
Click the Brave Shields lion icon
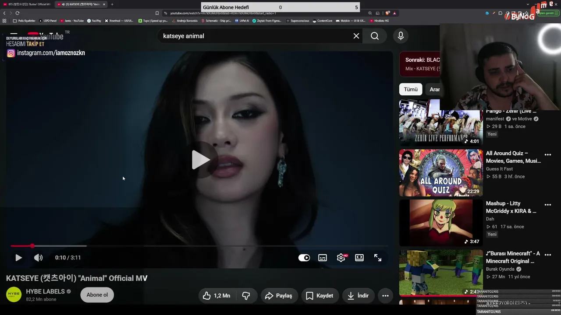coord(387,13)
